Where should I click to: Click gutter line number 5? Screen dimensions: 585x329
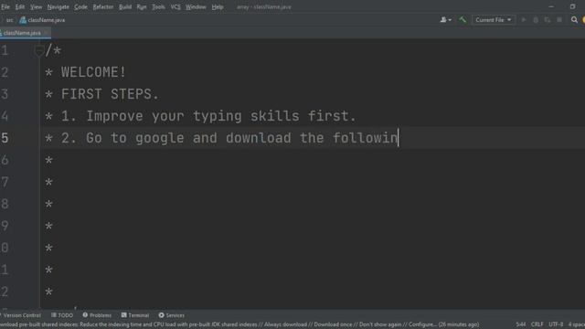tap(5, 138)
